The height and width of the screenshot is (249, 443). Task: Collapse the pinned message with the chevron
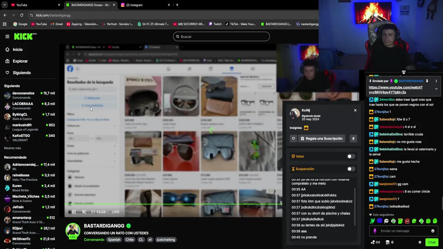tap(436, 89)
